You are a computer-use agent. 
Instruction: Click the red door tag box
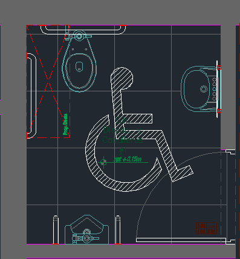click(x=207, y=228)
